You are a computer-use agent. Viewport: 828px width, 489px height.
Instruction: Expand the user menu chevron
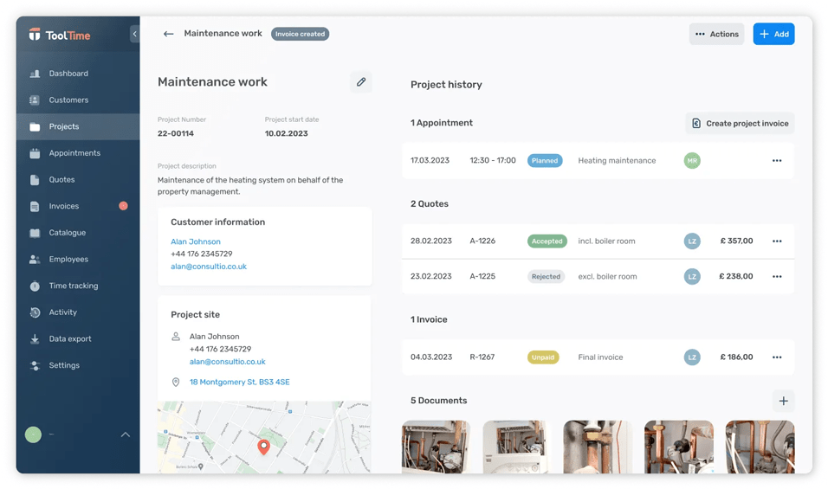pyautogui.click(x=125, y=434)
